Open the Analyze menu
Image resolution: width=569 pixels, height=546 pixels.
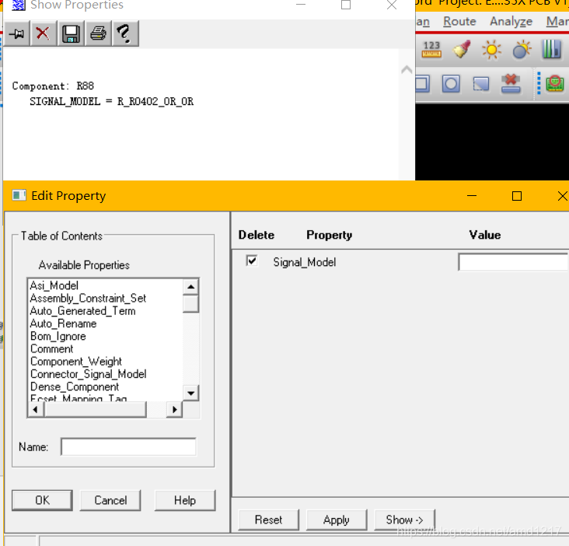(x=511, y=22)
